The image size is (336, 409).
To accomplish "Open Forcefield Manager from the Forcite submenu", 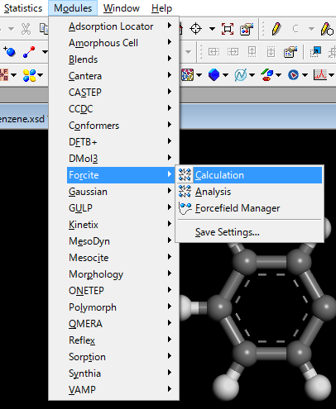I will tap(249, 208).
